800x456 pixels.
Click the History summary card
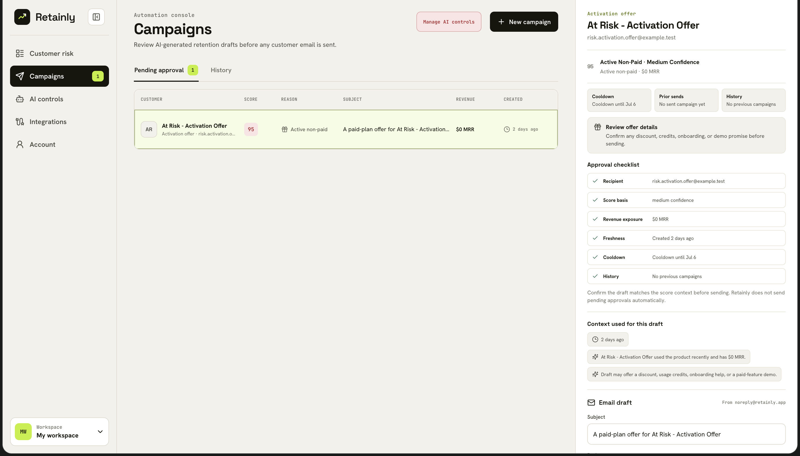click(753, 100)
